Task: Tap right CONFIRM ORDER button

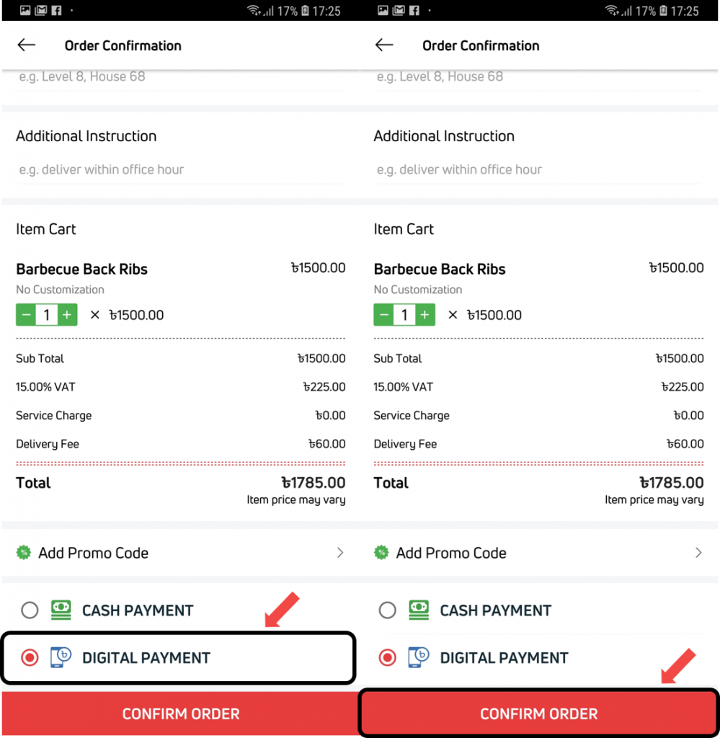Action: [x=539, y=713]
